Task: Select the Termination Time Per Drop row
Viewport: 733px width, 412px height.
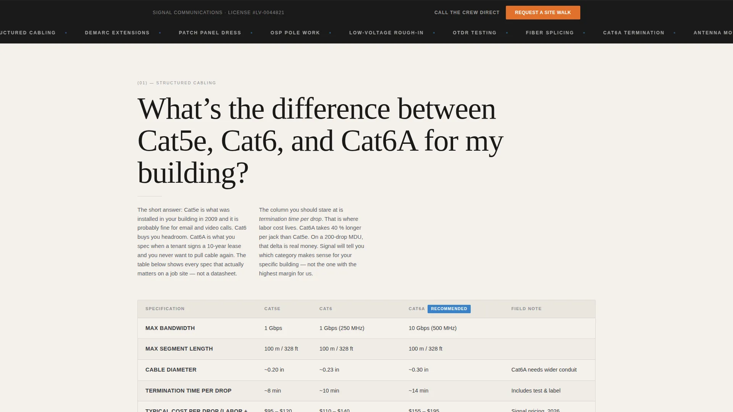Action: tap(366, 391)
